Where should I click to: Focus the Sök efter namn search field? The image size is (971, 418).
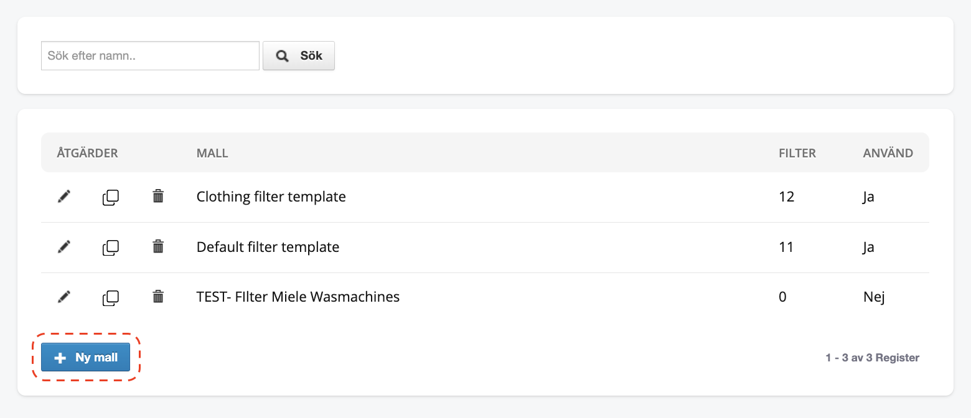150,56
